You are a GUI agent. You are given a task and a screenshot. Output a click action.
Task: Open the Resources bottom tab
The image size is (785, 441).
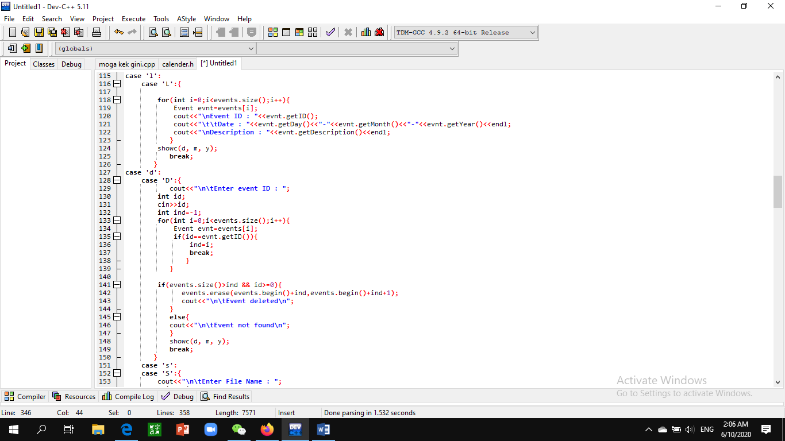[x=74, y=396]
